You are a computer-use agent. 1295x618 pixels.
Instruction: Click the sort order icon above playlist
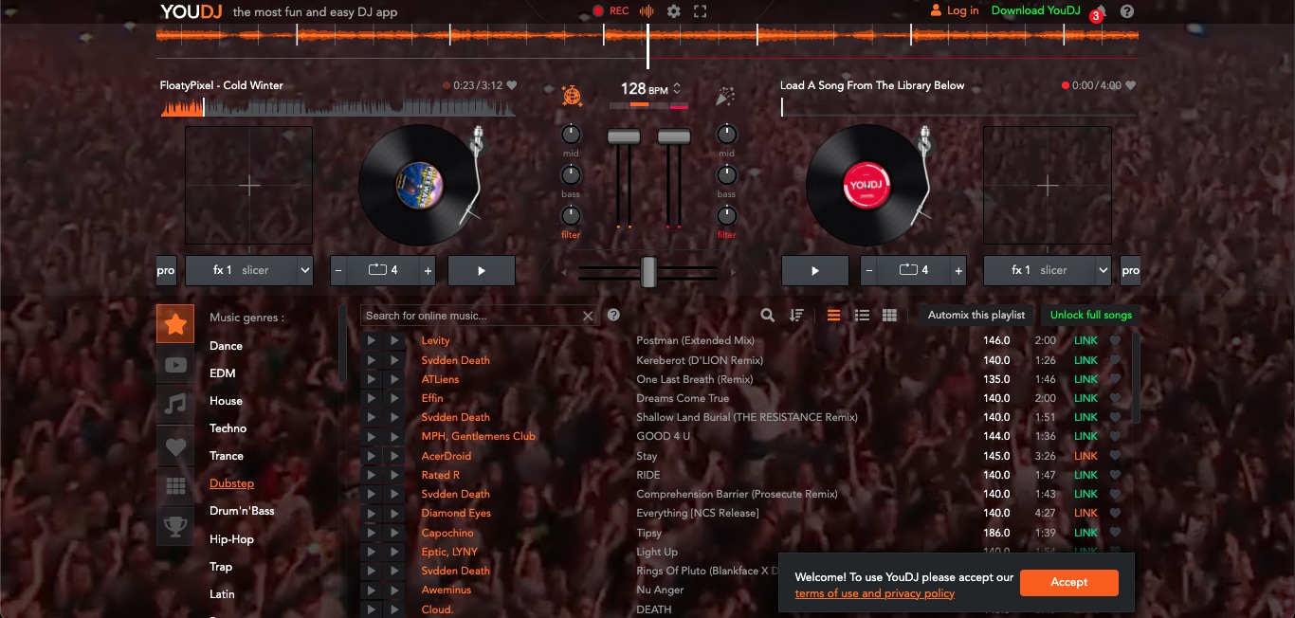[x=796, y=316]
